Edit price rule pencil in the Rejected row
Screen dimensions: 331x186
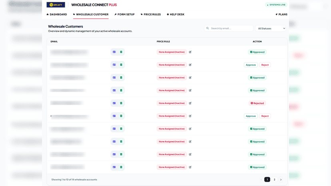190,103
